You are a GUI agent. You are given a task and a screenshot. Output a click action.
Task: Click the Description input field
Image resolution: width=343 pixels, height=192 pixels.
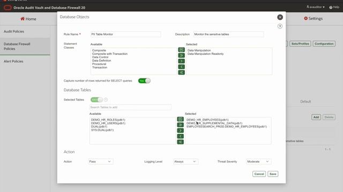(x=228, y=34)
